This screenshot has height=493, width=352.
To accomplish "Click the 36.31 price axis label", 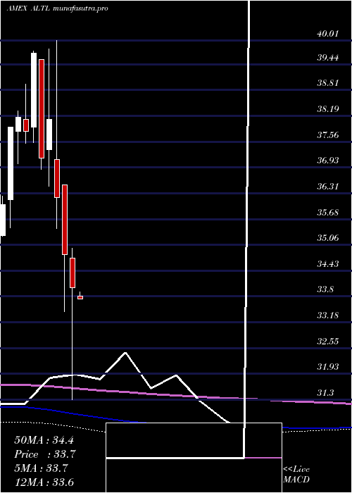I will pyautogui.click(x=328, y=187).
